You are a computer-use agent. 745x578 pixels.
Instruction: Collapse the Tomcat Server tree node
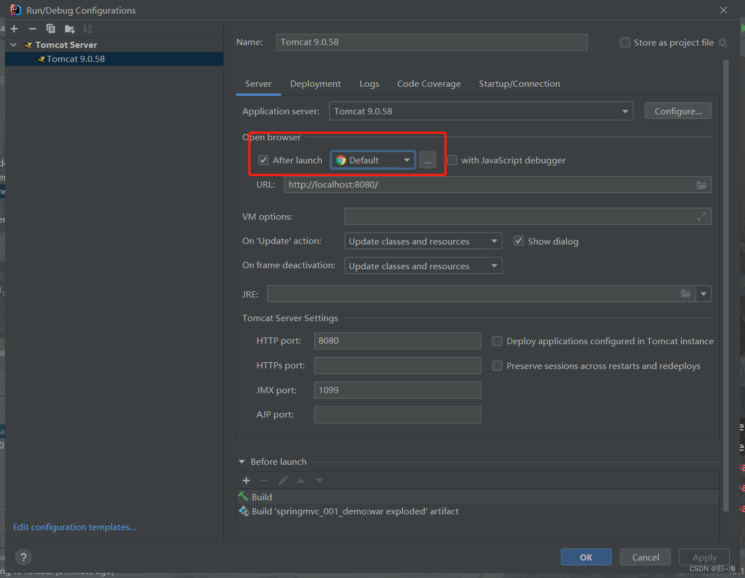[x=14, y=45]
